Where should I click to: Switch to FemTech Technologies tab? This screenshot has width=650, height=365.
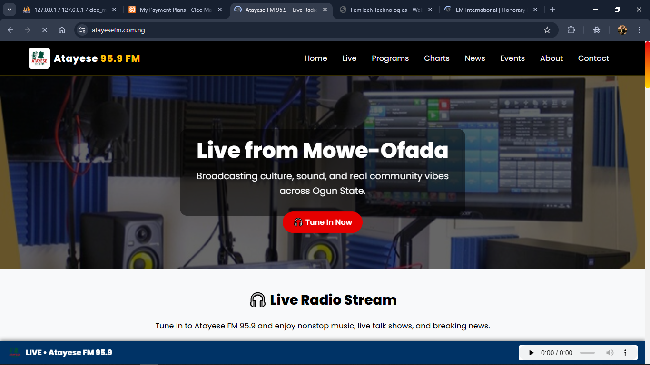pos(385,10)
